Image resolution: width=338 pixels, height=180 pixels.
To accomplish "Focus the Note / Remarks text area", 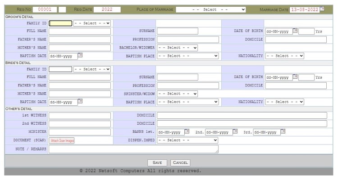I will click(133, 149).
